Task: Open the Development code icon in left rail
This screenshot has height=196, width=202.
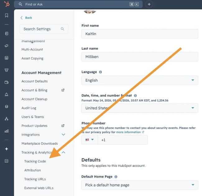Action: coord(7,161)
